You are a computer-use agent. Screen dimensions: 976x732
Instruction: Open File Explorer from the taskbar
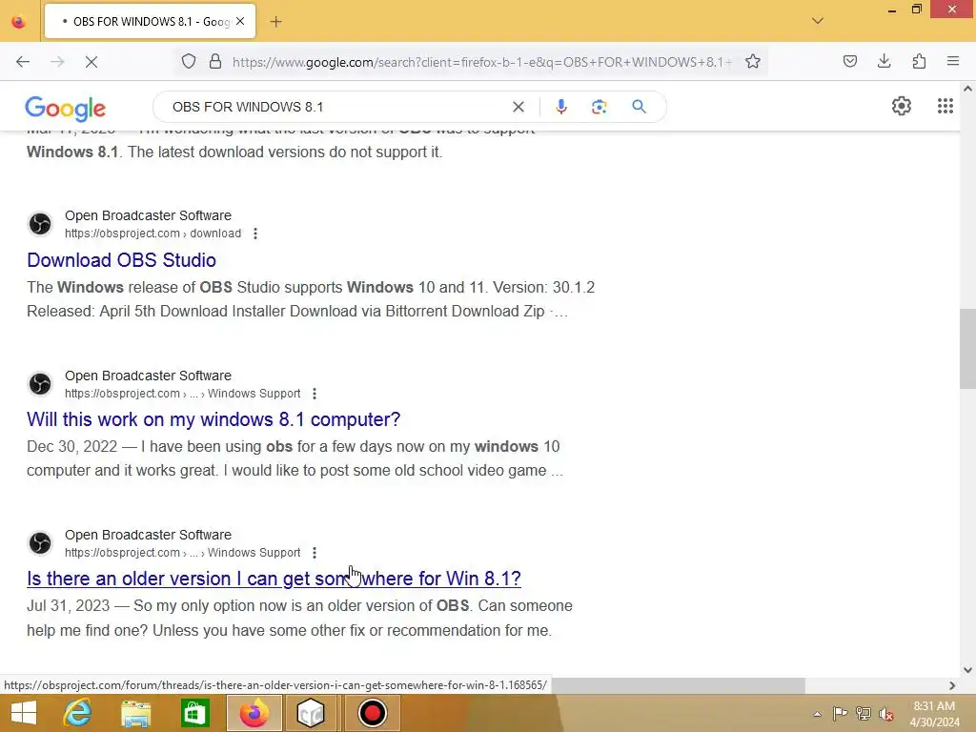point(135,713)
